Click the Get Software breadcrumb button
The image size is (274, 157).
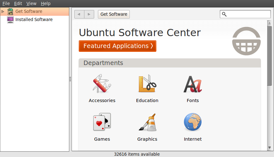tap(114, 14)
